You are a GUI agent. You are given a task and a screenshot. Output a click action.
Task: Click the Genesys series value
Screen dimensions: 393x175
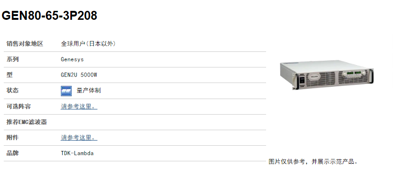point(72,59)
